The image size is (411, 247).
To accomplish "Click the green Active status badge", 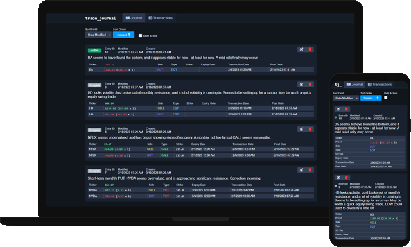I will click(x=94, y=50).
